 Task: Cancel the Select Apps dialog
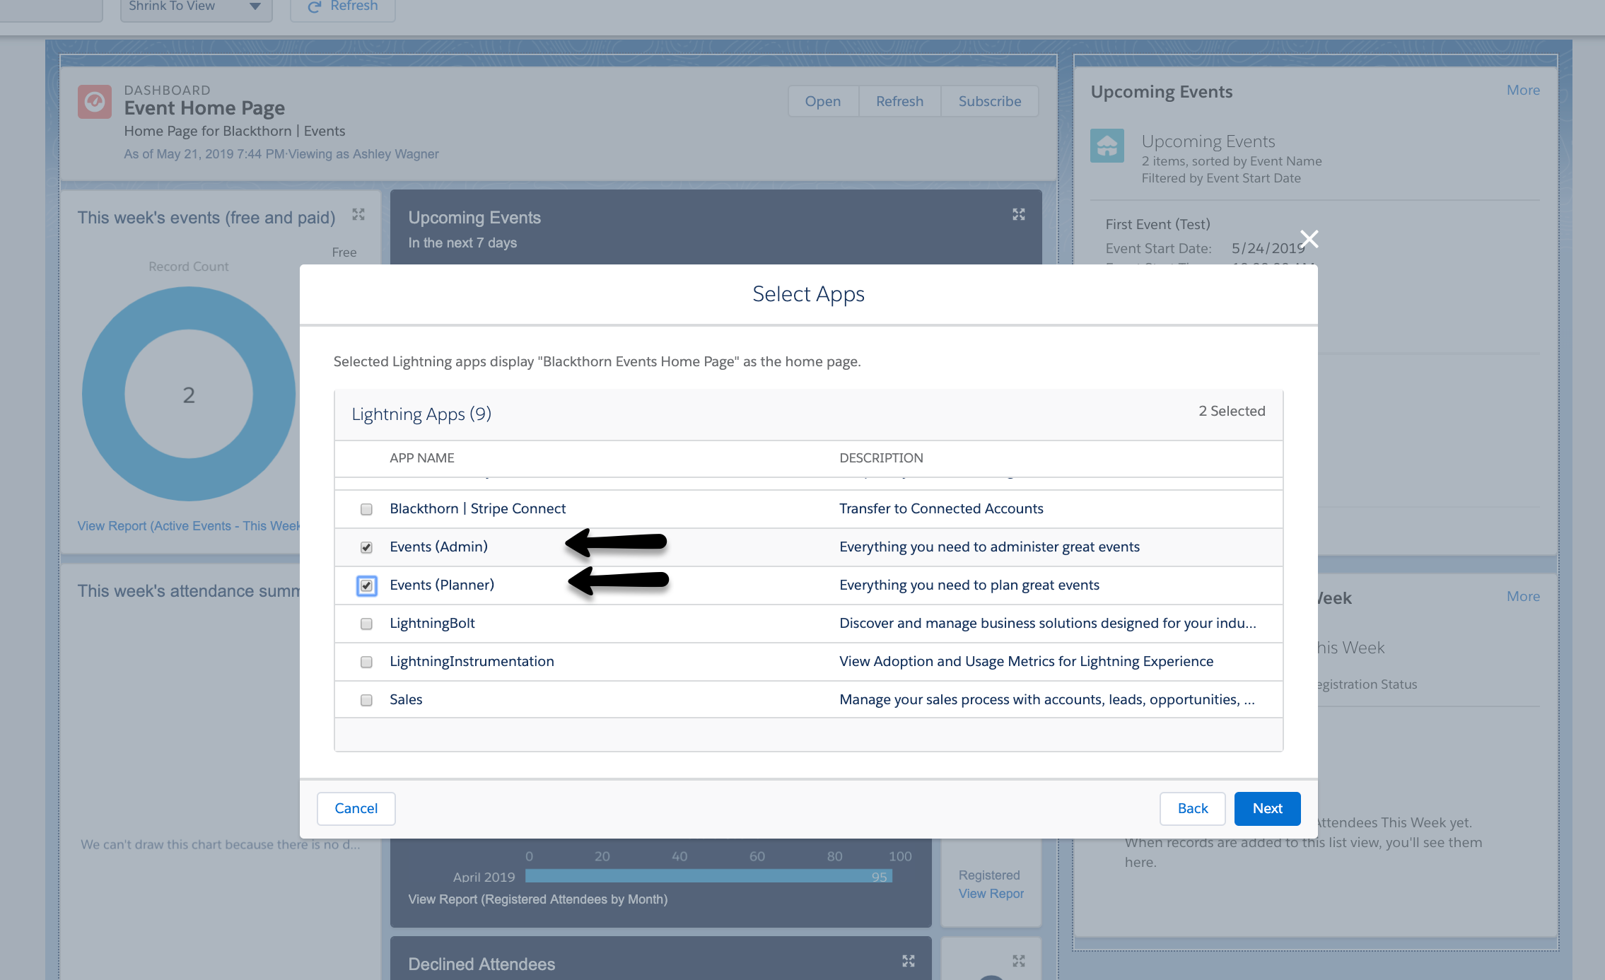point(356,808)
